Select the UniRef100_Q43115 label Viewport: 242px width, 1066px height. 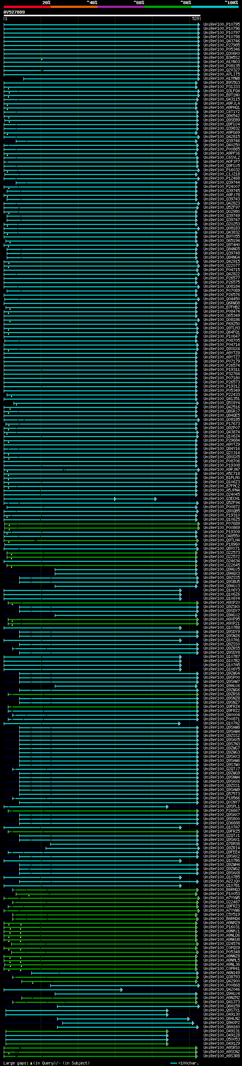(222, 99)
